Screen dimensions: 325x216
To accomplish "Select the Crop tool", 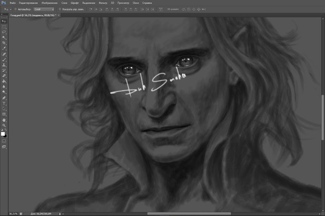I will pos(4,43).
